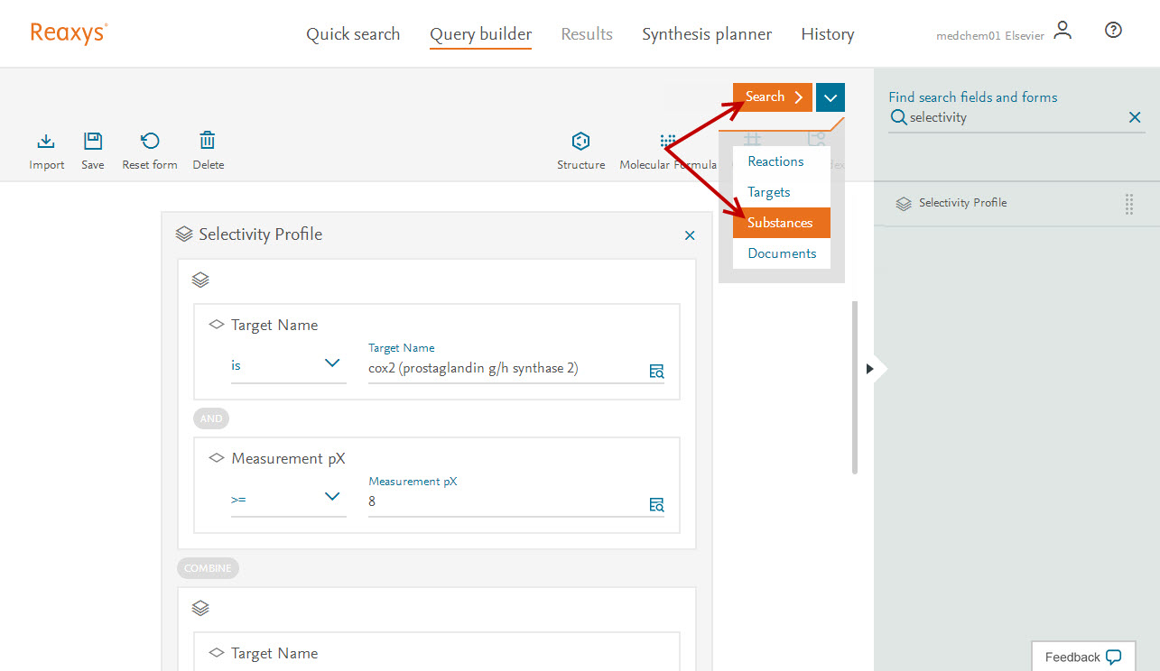Expand the Search options dropdown arrow
The height and width of the screenshot is (671, 1160).
point(831,97)
